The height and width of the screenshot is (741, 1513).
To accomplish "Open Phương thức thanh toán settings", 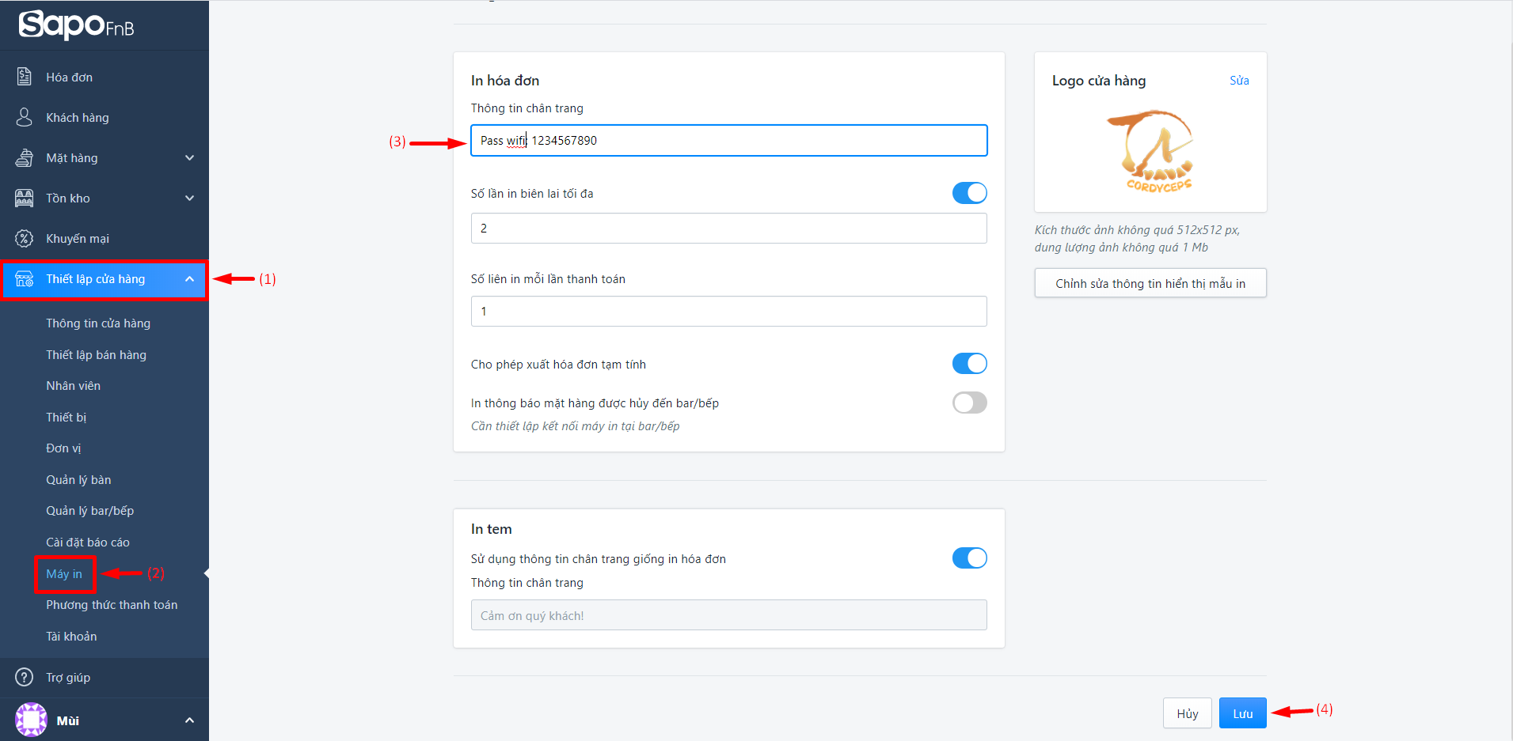I will pyautogui.click(x=112, y=605).
